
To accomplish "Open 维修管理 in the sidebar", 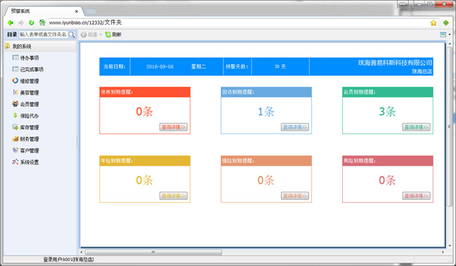I will click(x=25, y=81).
